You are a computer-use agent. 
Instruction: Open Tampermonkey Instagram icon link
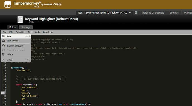coord(60,4)
